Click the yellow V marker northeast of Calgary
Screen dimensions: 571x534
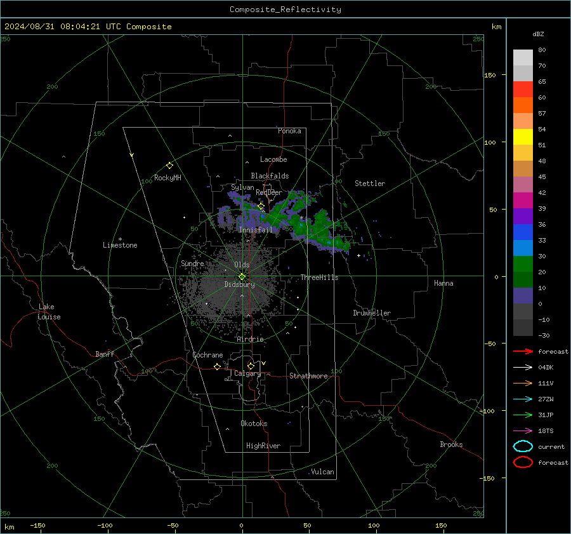pyautogui.click(x=264, y=363)
